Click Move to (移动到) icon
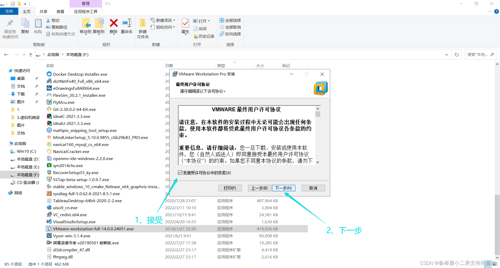500x268 pixels. (86, 23)
